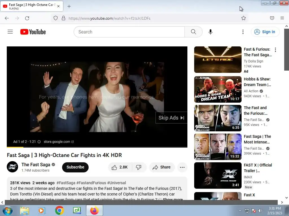Open The Fast Saga channel avatar
Image resolution: width=289 pixels, height=216 pixels.
(x=12, y=167)
